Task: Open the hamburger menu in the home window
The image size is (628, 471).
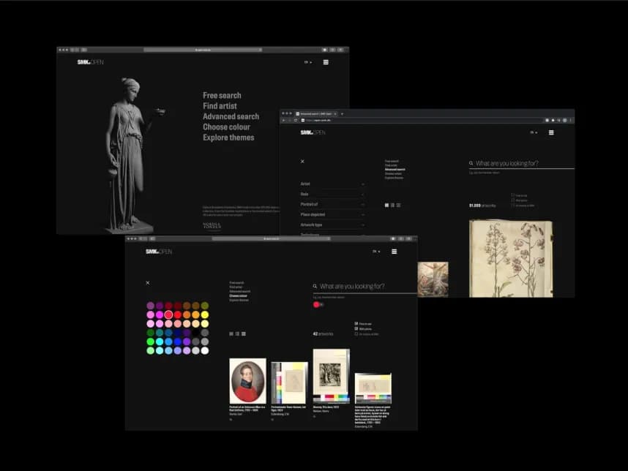Action: [326, 62]
